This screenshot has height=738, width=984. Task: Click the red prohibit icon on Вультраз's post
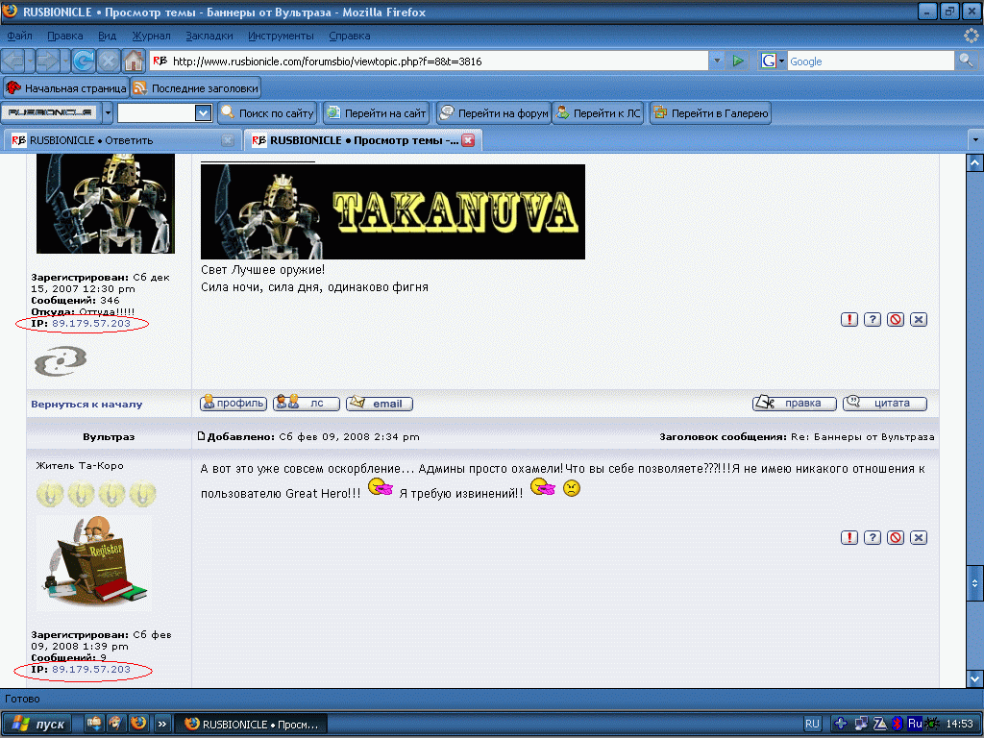tap(896, 538)
